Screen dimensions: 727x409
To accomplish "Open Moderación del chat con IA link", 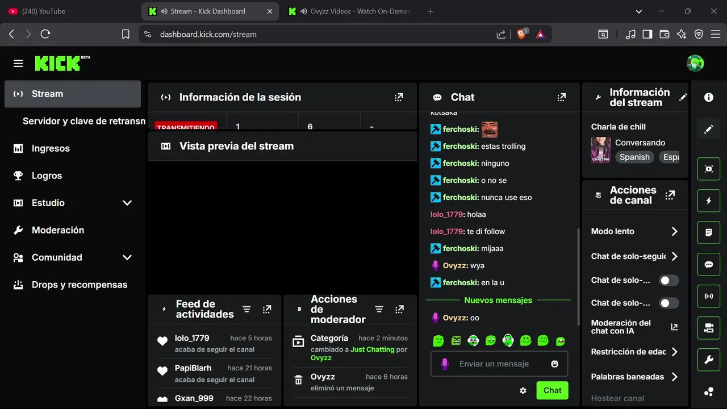I will coord(635,327).
